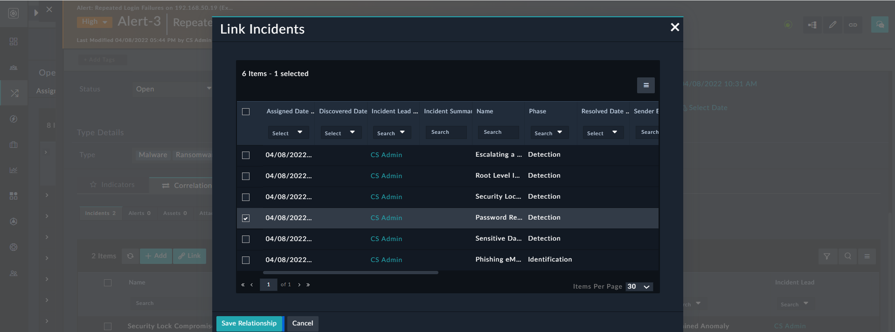
Task: Click the Name column search field
Action: tap(497, 132)
